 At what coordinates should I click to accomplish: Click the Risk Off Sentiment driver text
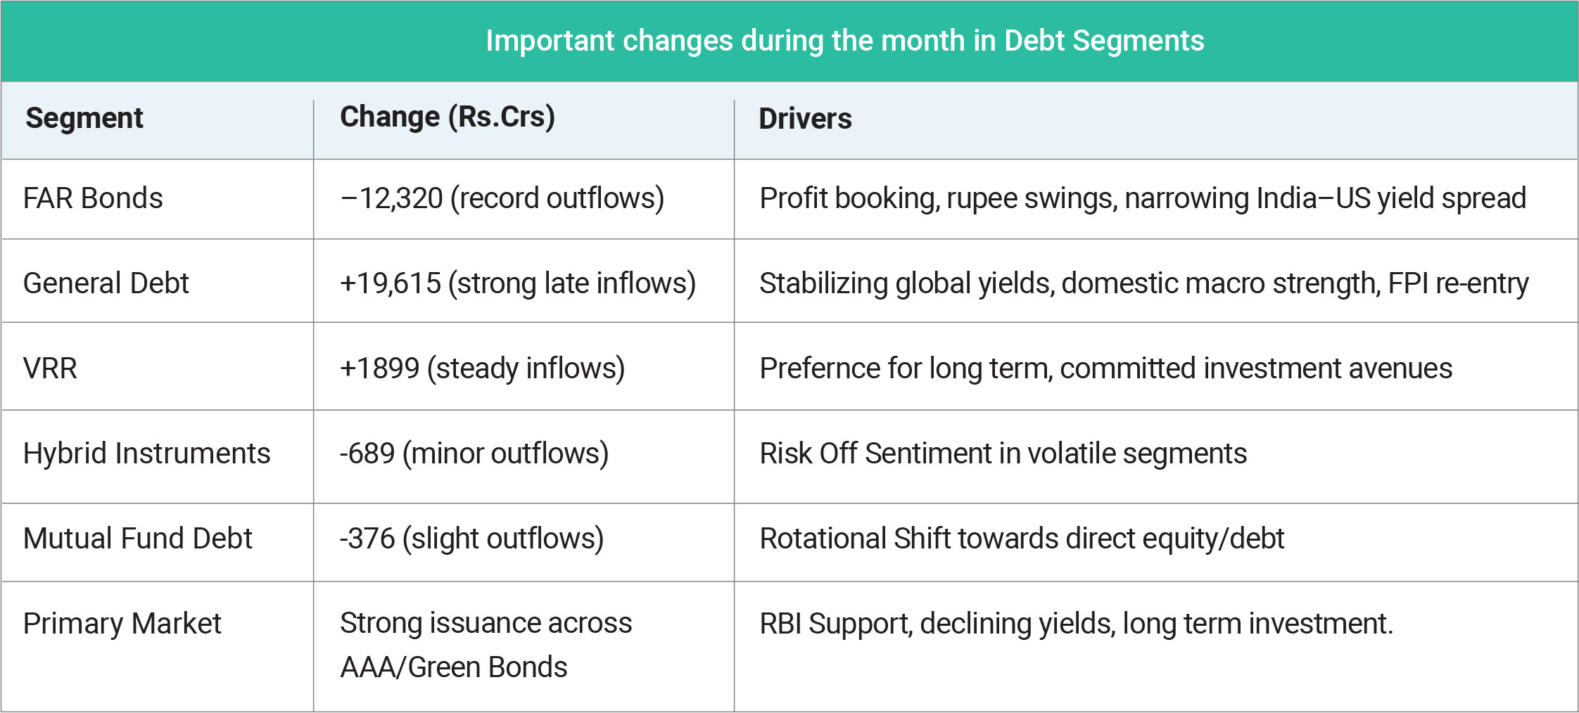coord(1003,454)
